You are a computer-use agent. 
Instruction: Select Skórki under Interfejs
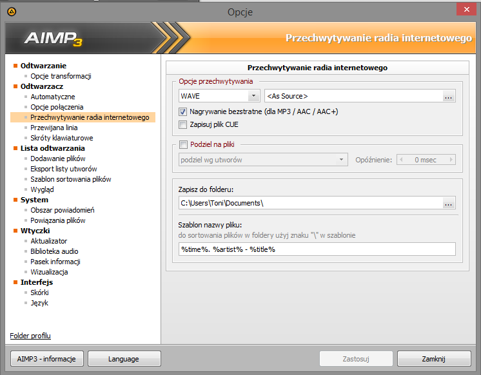pos(40,293)
